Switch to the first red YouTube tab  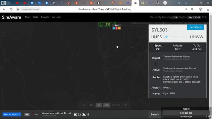point(17,3)
